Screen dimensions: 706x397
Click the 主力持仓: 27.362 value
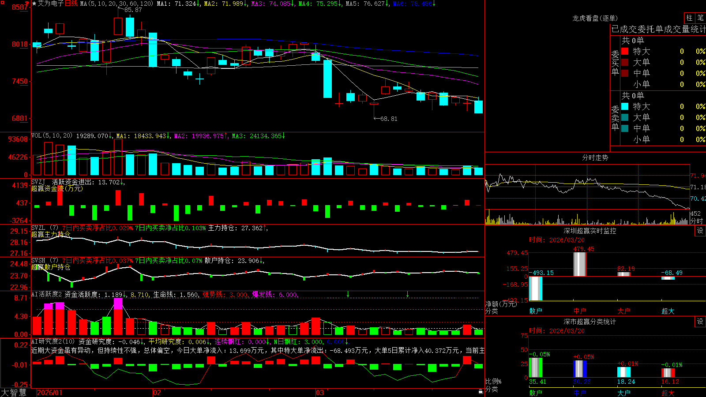coord(236,228)
